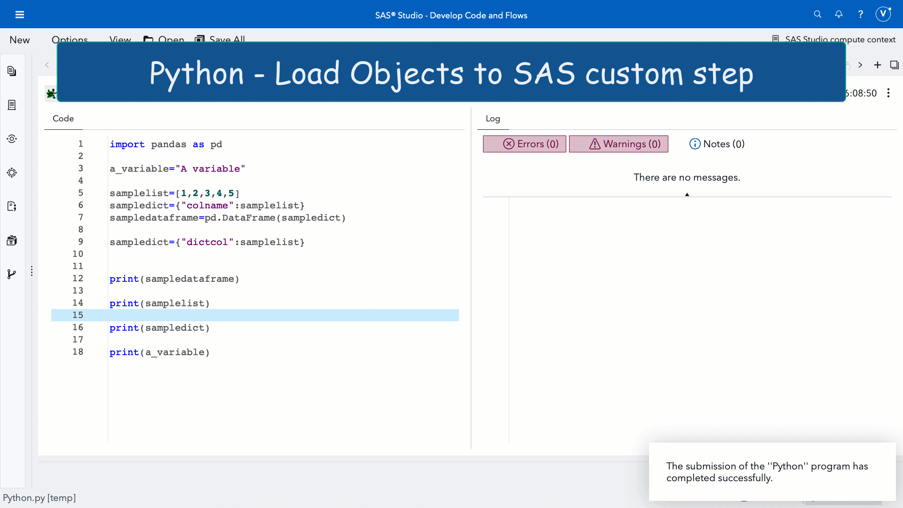
Task: Click the help question mark icon
Action: click(x=860, y=14)
